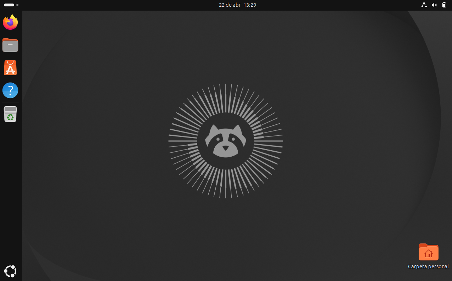Open the App Center shopping bag icon
The width and height of the screenshot is (452, 281).
click(10, 68)
